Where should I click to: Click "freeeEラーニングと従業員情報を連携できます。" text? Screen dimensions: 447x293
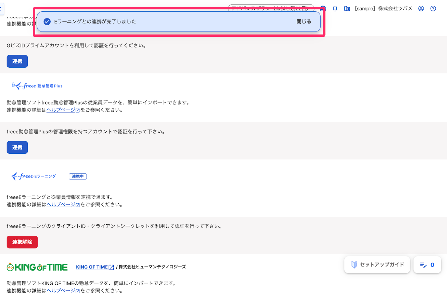(x=60, y=197)
